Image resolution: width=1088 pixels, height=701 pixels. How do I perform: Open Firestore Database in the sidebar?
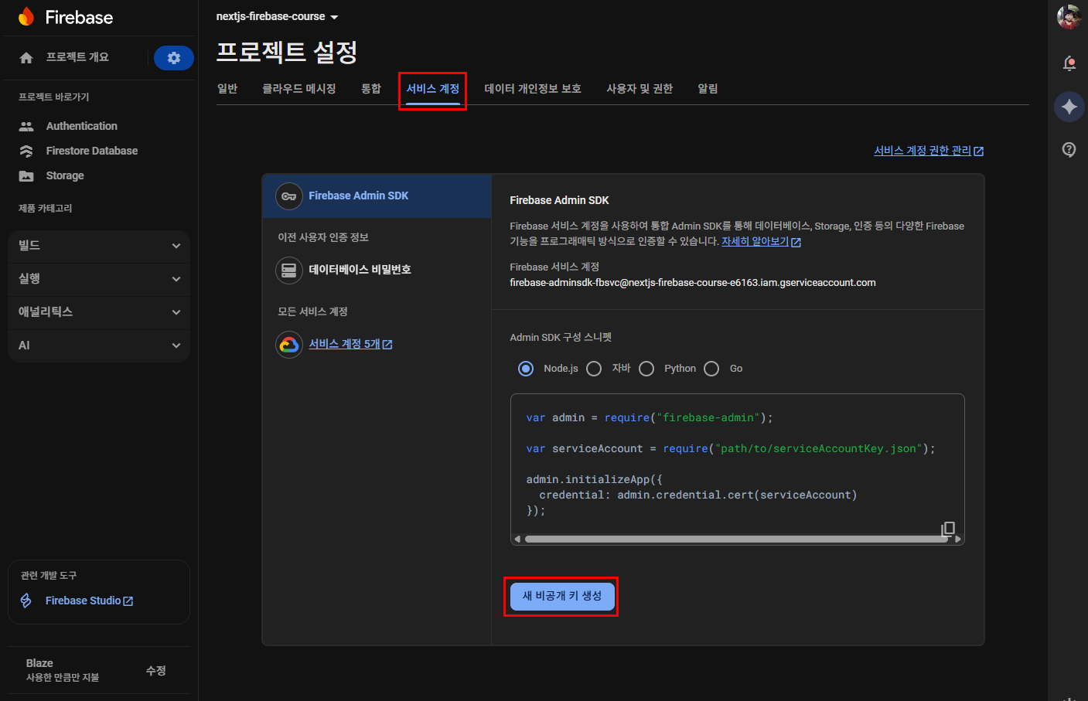pos(91,151)
